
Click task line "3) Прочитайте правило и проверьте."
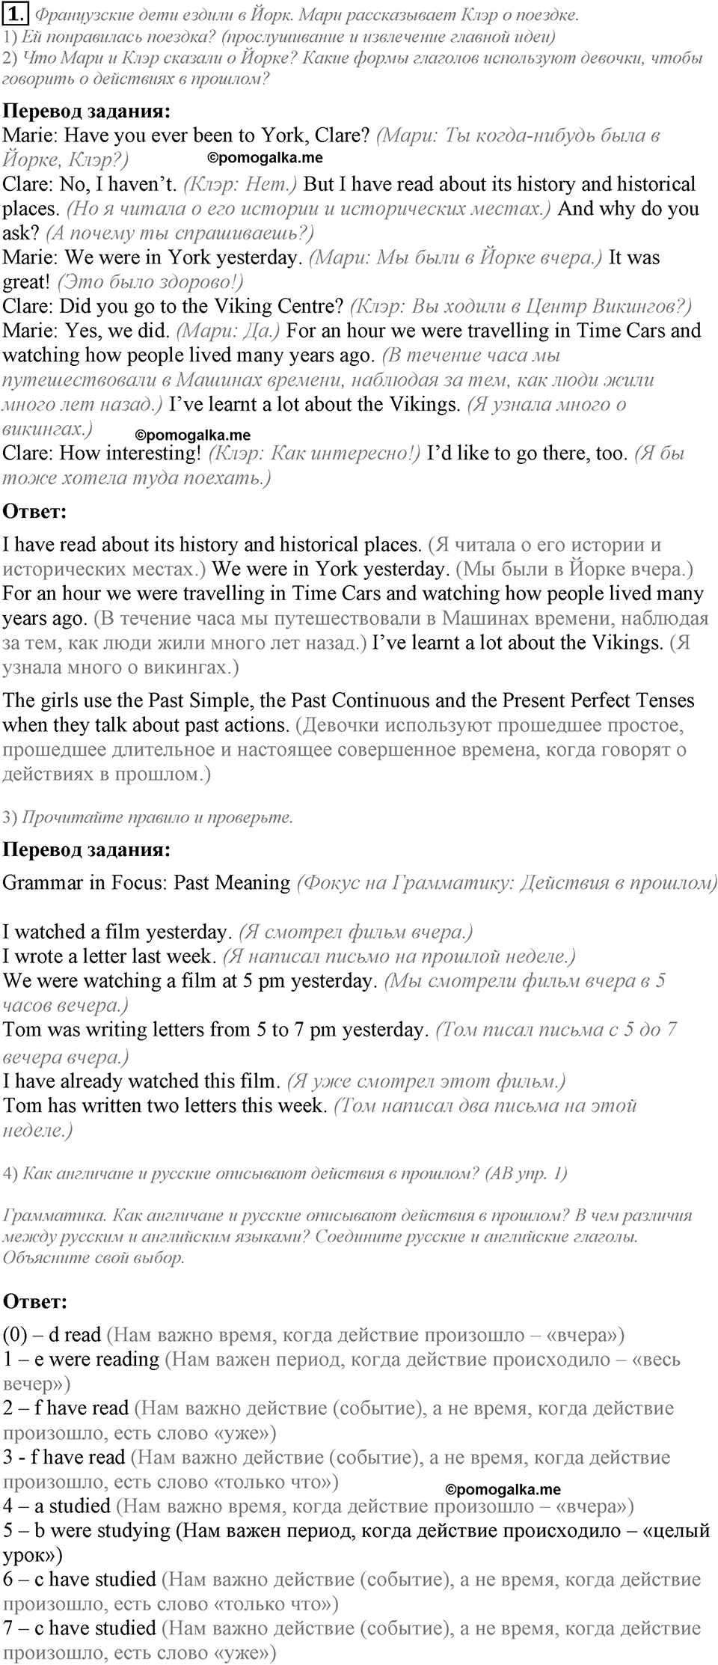pyautogui.click(x=147, y=817)
